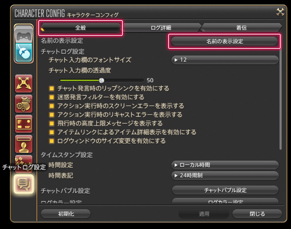Click the 初期化 reset button
Screen dimensions: 291x229
point(66,214)
